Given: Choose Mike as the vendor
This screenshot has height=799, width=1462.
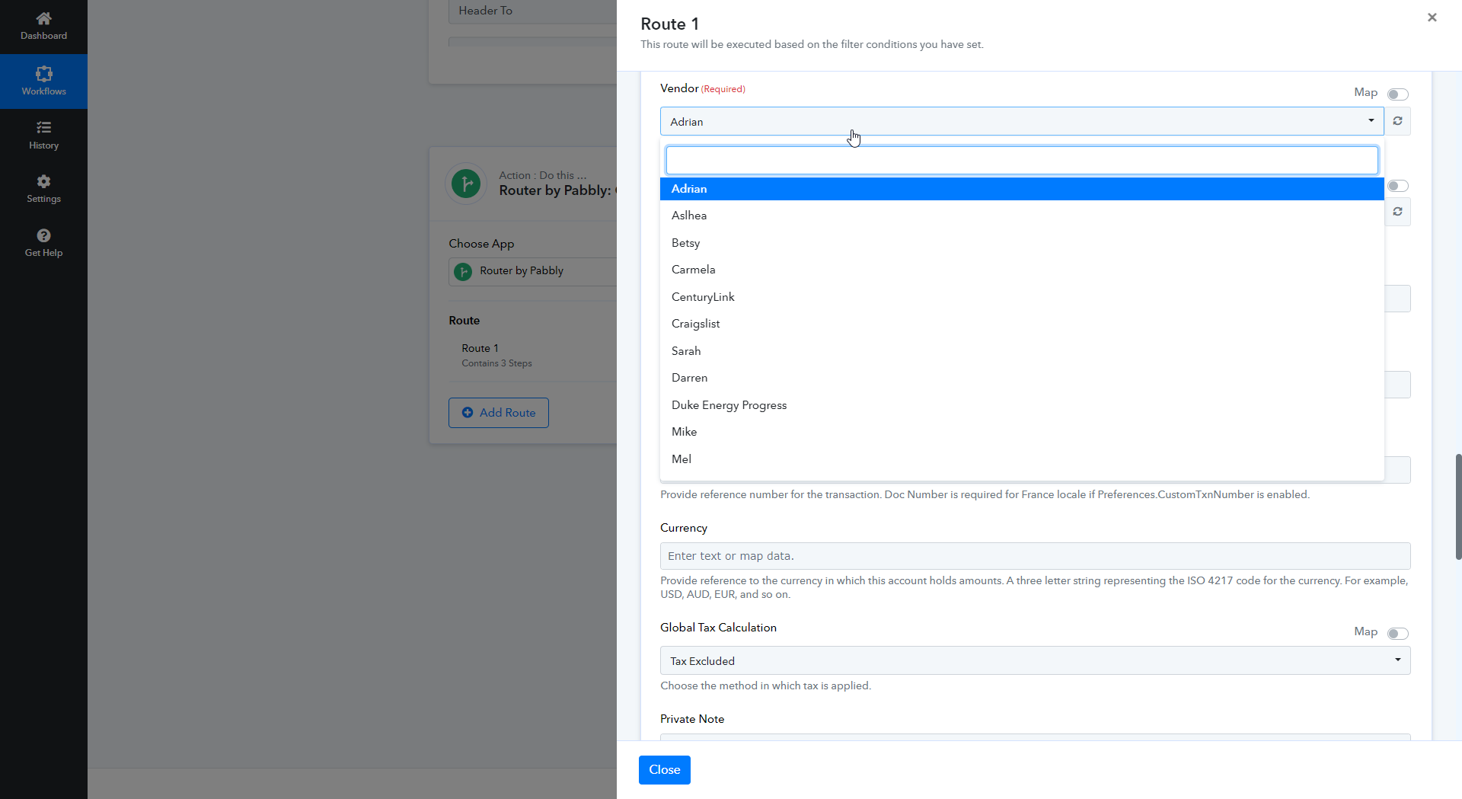Looking at the screenshot, I should point(1022,432).
